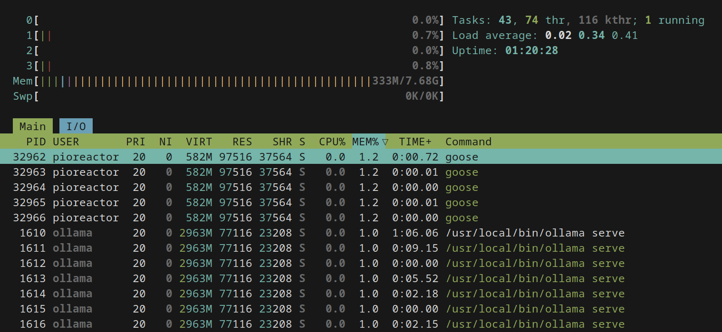Sort processes by CPU% column header

click(x=332, y=142)
